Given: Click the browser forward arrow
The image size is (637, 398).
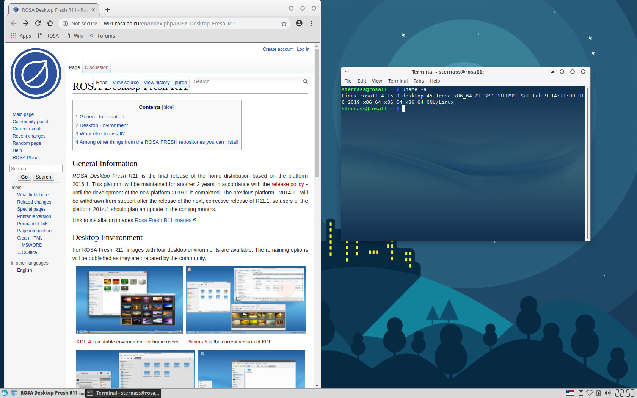Looking at the screenshot, I should pos(26,24).
